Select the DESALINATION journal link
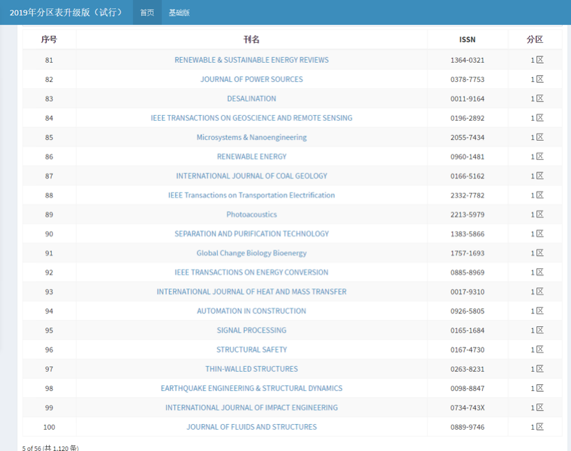 tap(252, 99)
